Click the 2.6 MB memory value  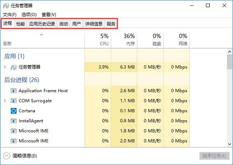(128, 91)
